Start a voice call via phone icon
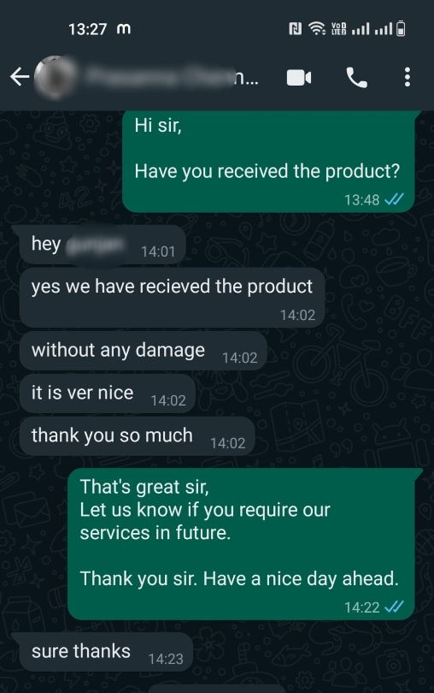 coord(356,78)
